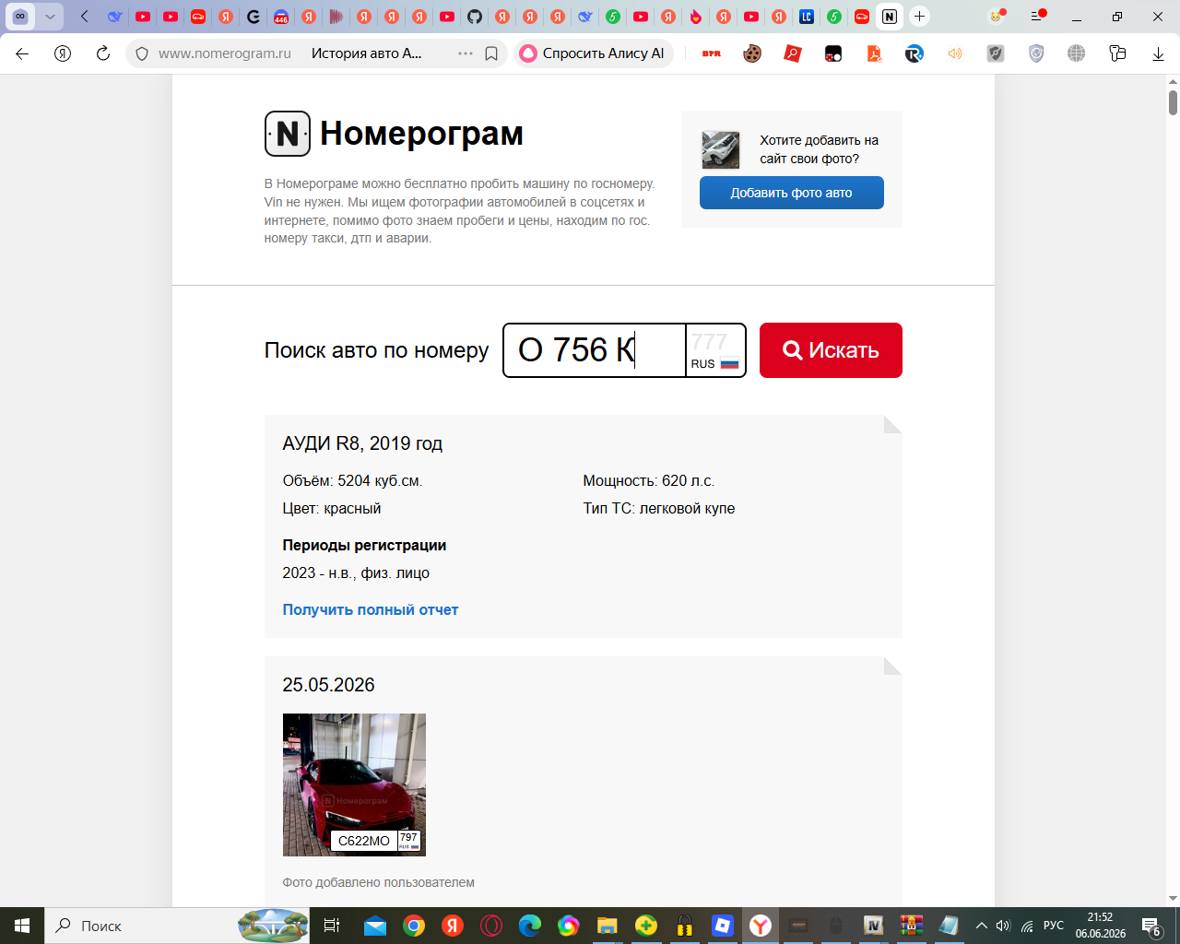The image size is (1180, 944).
Task: Switch to the flame icon tab
Action: (696, 17)
